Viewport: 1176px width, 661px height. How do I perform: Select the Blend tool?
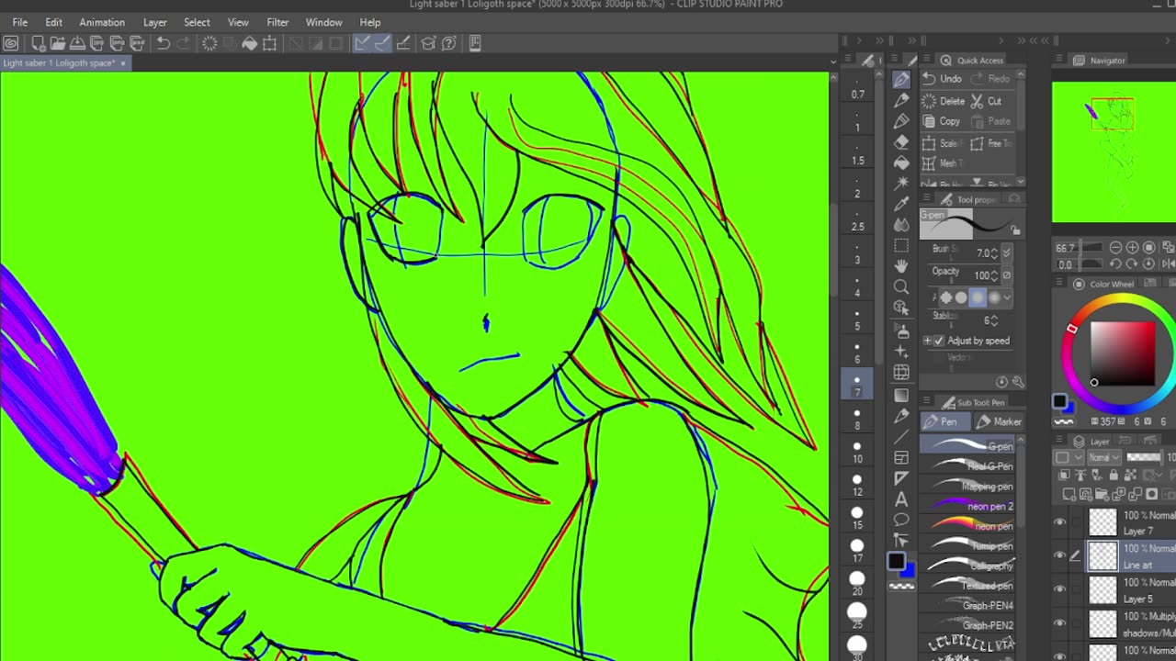[901, 224]
